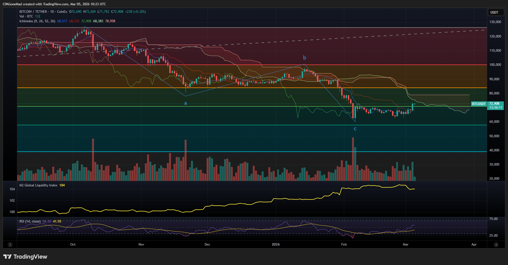Select the wave label b on the chart
Viewport: 508px width, 265px height.
point(304,57)
